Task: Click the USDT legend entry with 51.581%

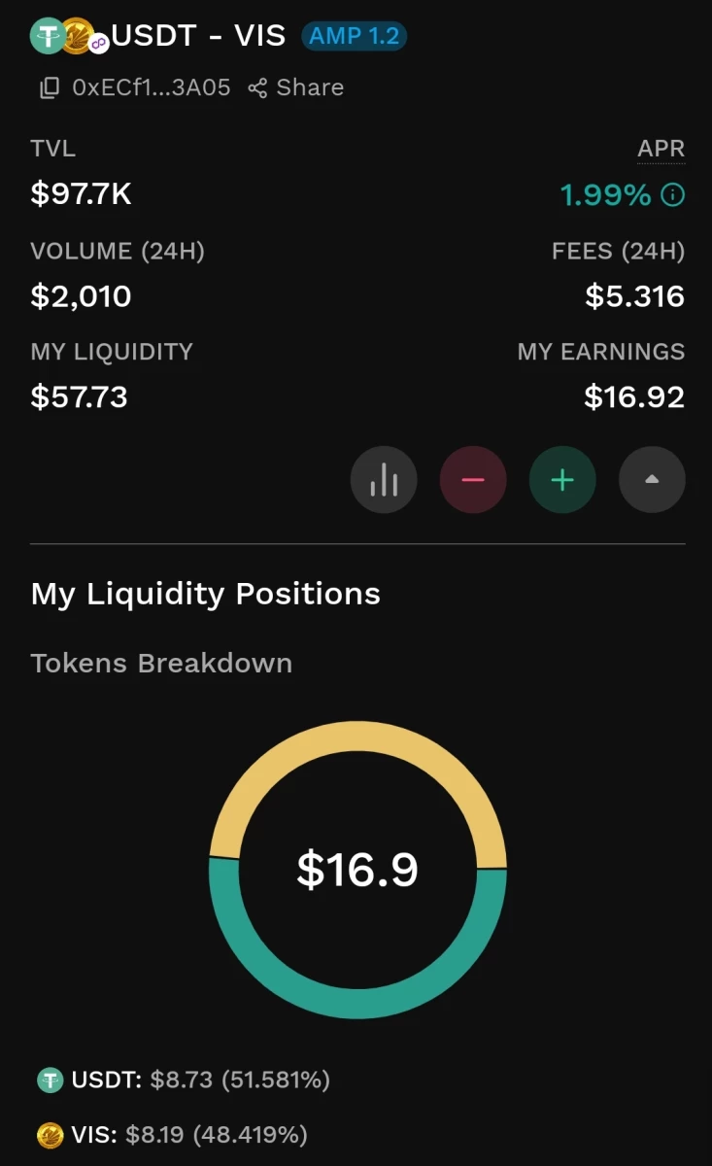Action: click(x=184, y=1080)
